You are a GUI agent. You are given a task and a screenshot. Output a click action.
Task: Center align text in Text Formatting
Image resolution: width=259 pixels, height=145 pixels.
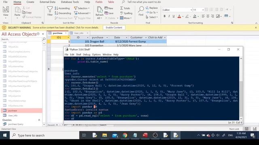click(x=208, y=16)
